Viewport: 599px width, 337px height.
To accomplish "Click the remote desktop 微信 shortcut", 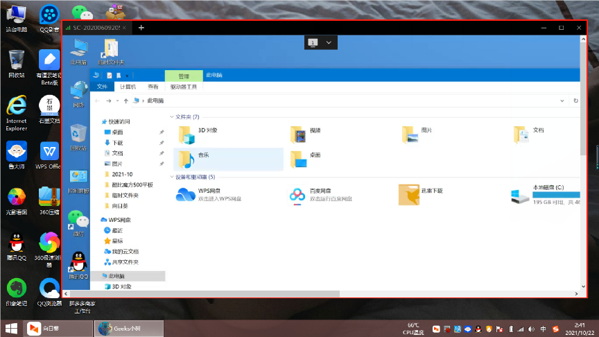I will [x=78, y=224].
